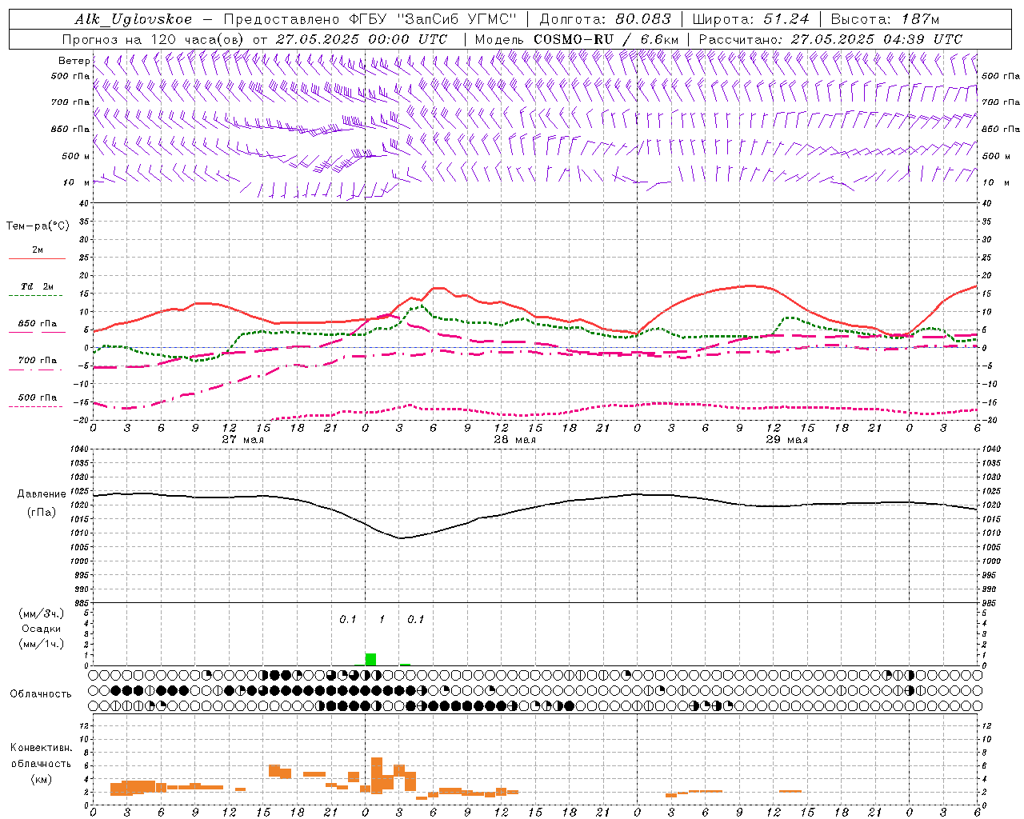Click the forecast header Прогноз на 120 часа(ов)
Image resolution: width=1024 pixels, height=819 pixels.
pyautogui.click(x=154, y=39)
